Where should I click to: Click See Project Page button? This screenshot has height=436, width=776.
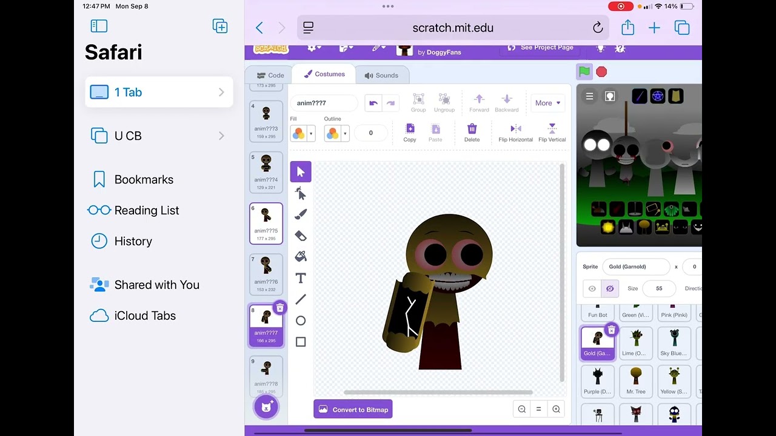coord(539,48)
